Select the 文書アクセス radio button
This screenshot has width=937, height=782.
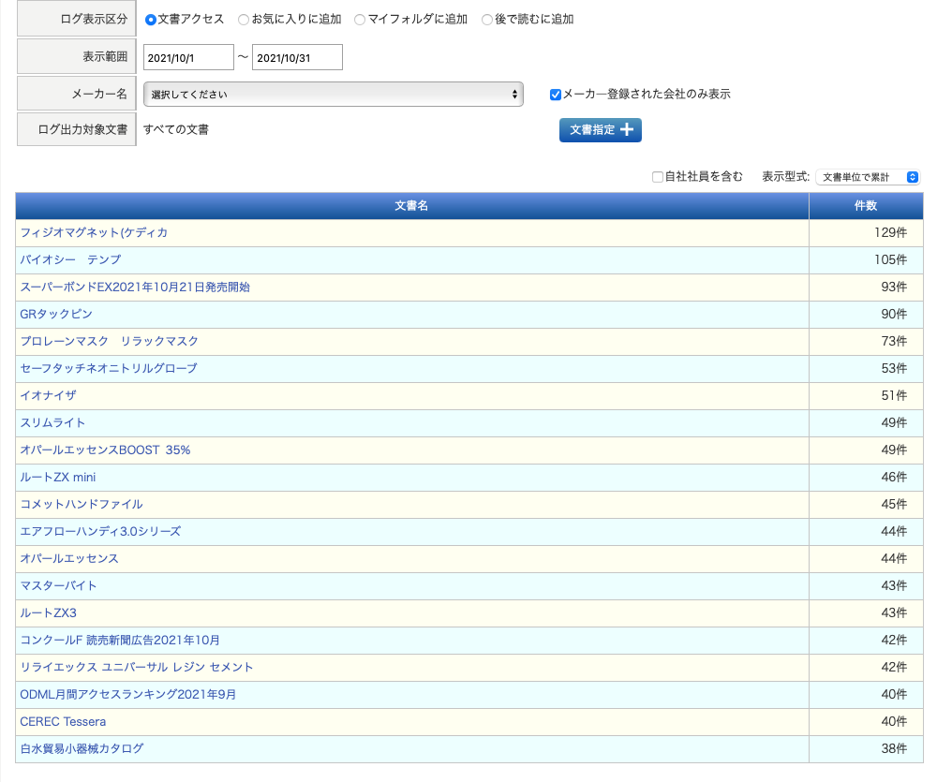tap(151, 20)
